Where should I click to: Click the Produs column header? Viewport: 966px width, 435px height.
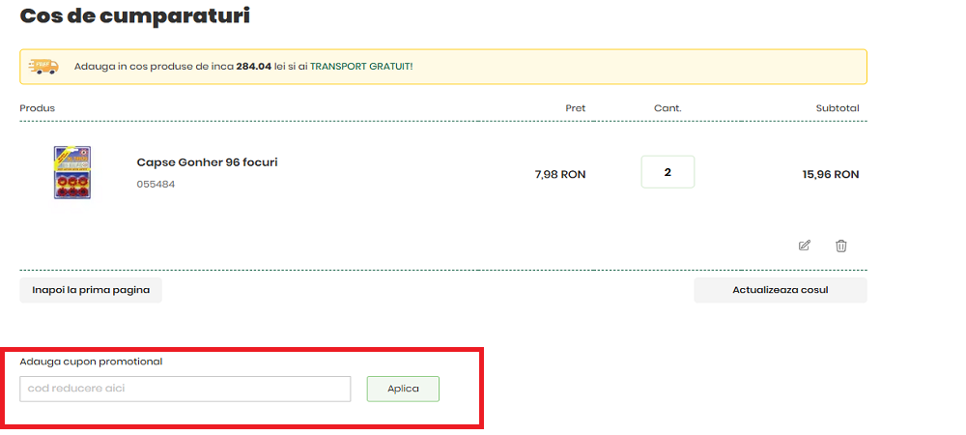[x=38, y=108]
